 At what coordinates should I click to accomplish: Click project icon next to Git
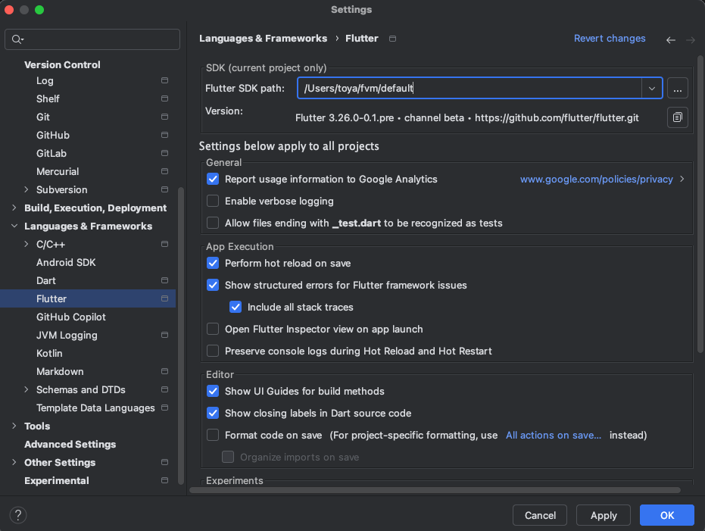tap(164, 117)
